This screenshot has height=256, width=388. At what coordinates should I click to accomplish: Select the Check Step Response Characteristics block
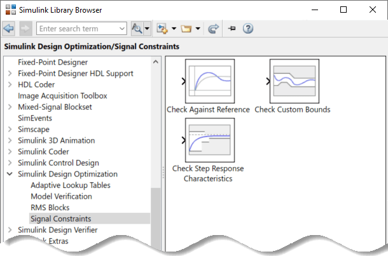[208, 140]
